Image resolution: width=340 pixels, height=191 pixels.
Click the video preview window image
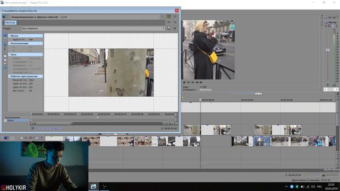[209, 50]
